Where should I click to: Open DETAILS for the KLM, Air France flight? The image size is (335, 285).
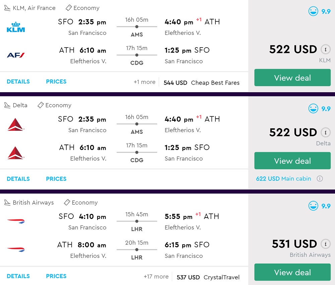coord(18,81)
